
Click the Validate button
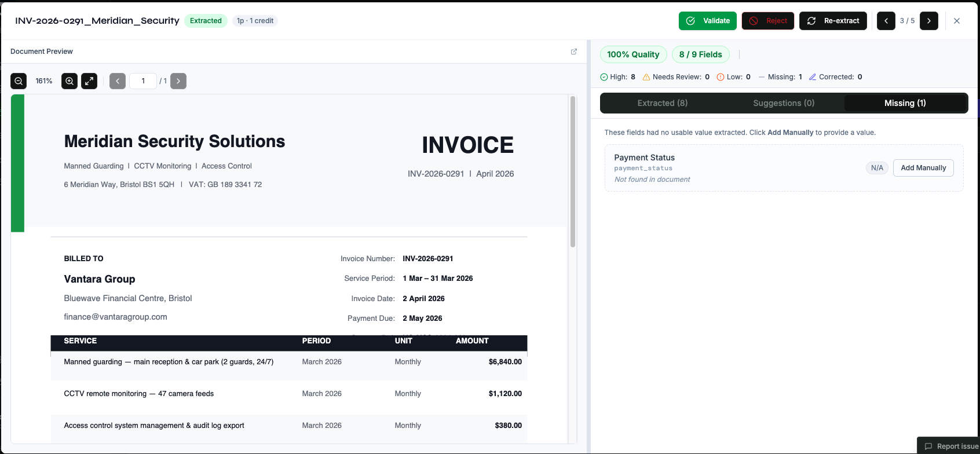708,21
